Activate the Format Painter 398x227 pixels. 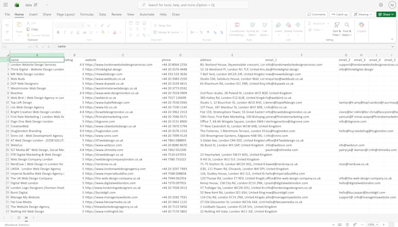[38, 35]
